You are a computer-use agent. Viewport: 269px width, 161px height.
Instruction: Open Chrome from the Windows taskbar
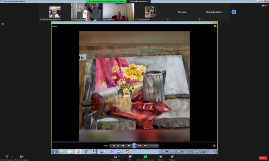coord(87,152)
